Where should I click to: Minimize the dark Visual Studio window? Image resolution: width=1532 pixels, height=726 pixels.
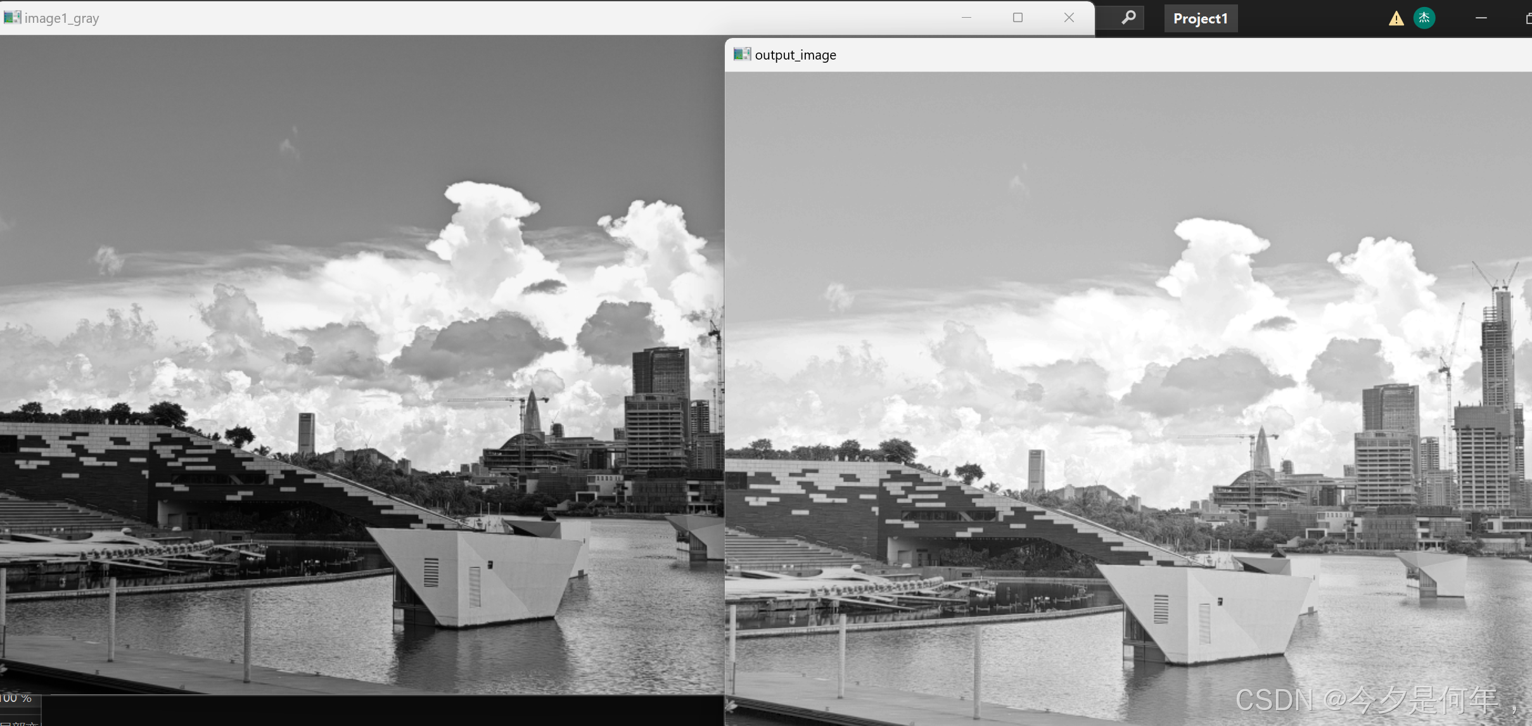click(1481, 18)
